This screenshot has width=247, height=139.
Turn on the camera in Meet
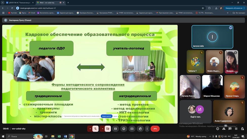pos(108,129)
